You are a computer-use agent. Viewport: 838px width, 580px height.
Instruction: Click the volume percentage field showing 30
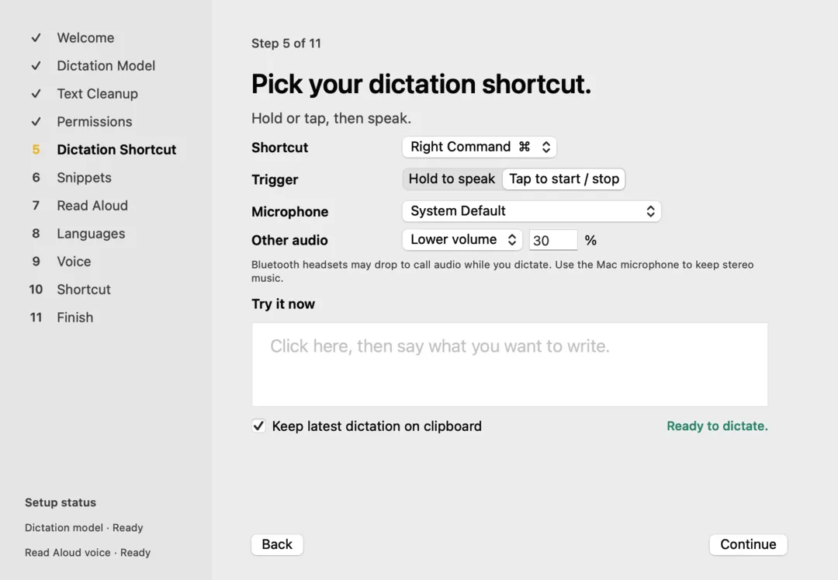pos(553,240)
